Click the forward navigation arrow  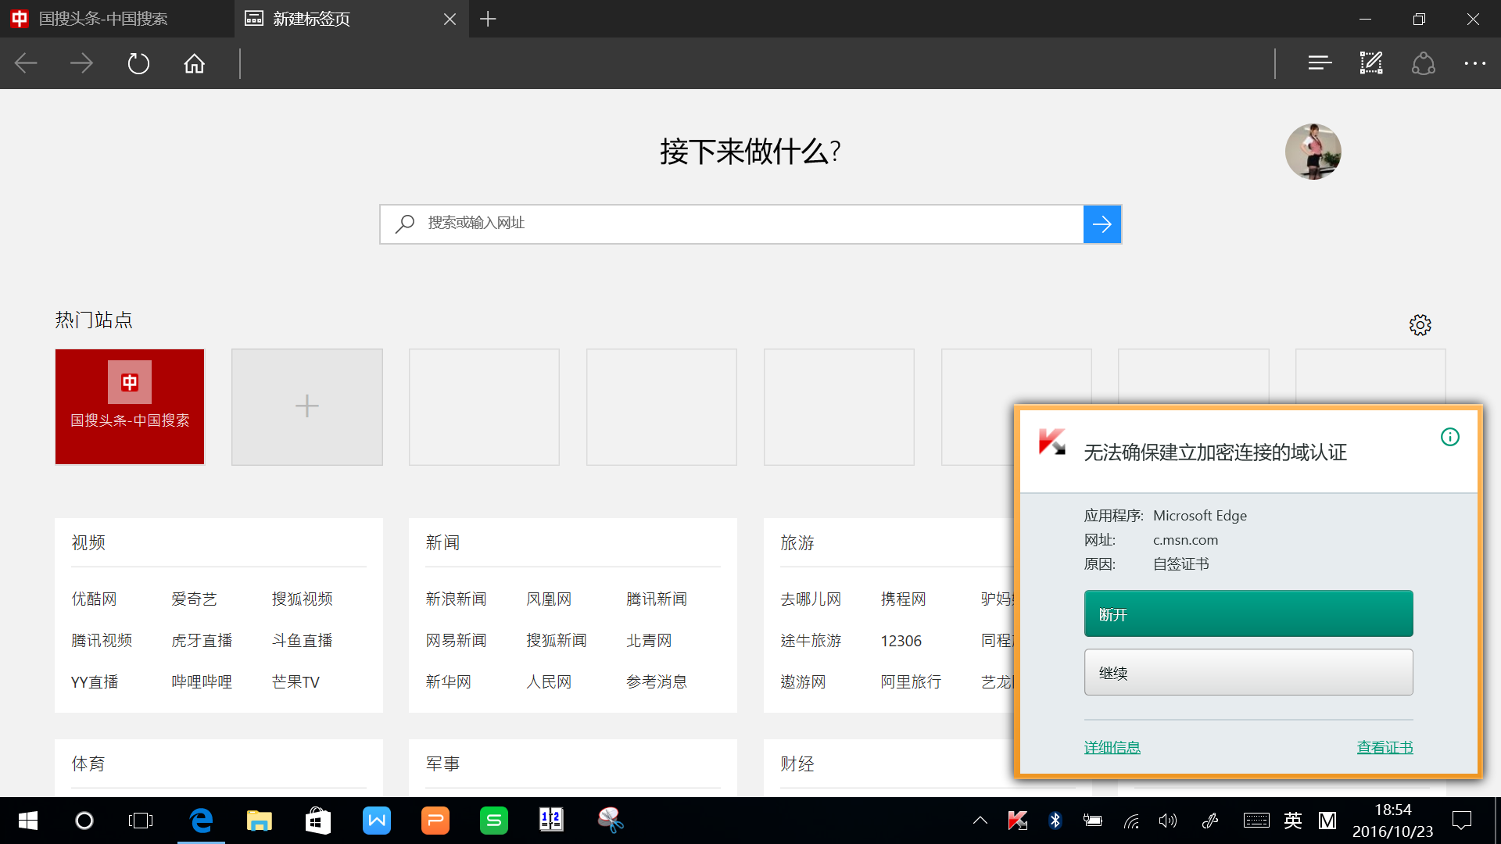coord(81,63)
